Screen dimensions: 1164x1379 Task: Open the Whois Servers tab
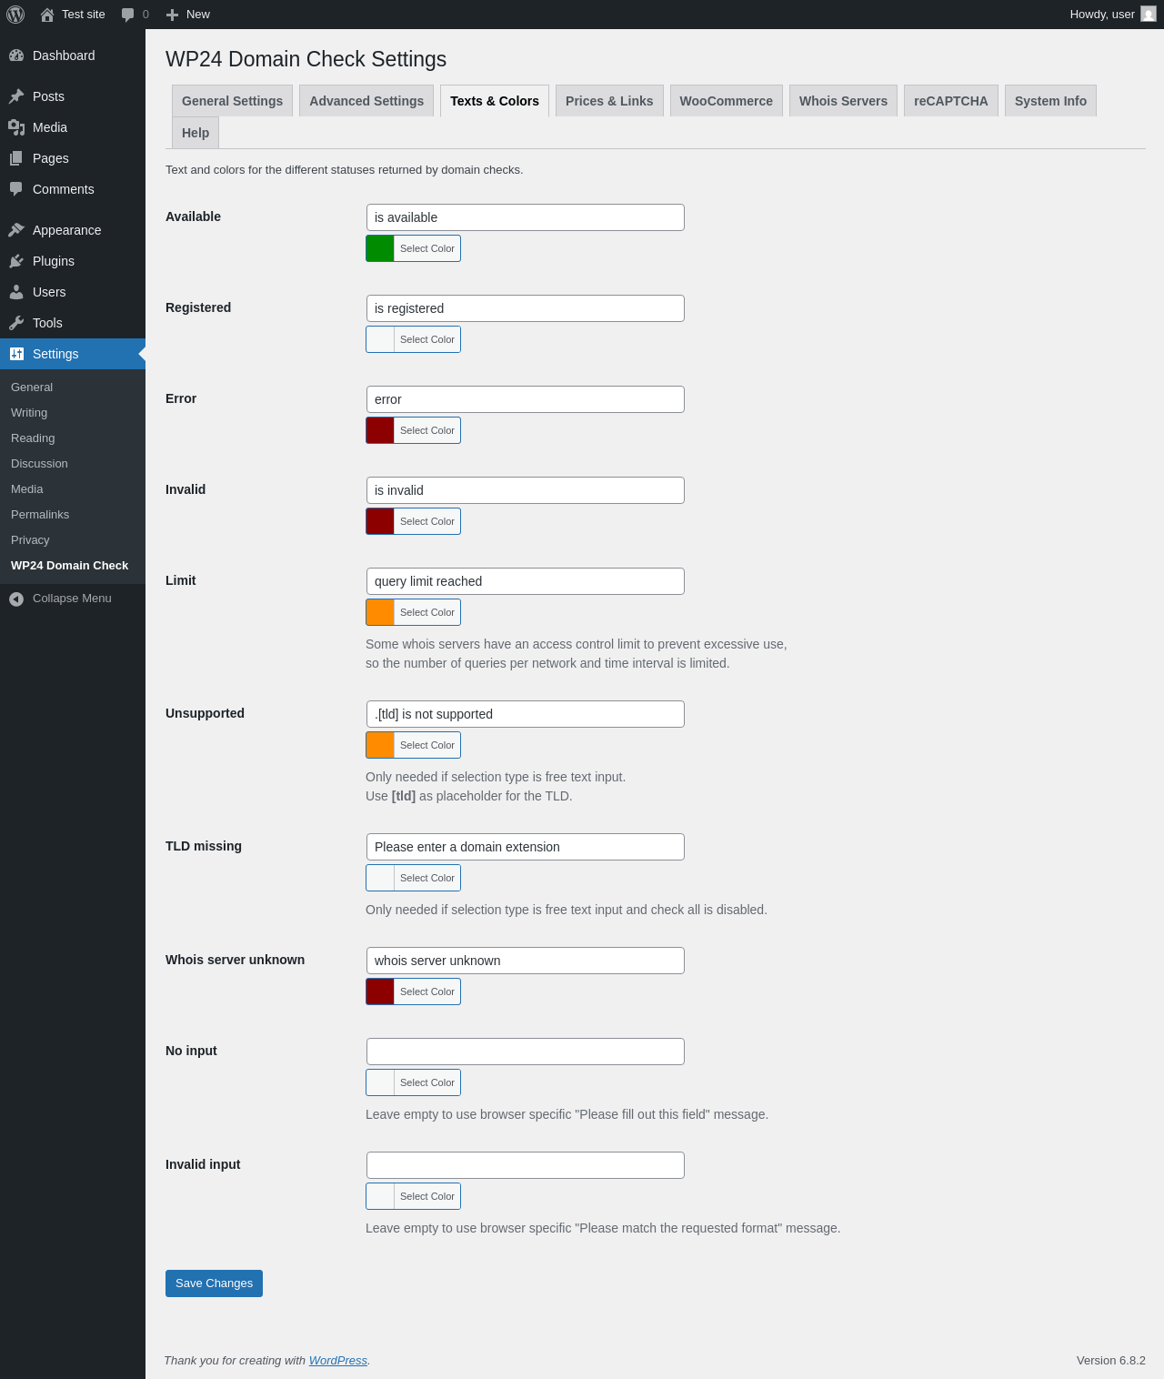[x=843, y=101]
